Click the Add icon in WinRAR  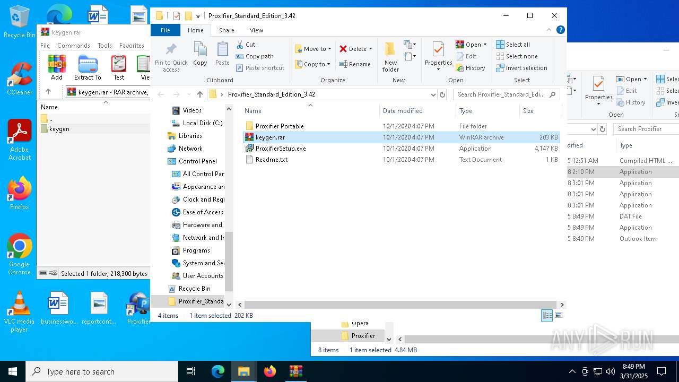coord(57,67)
